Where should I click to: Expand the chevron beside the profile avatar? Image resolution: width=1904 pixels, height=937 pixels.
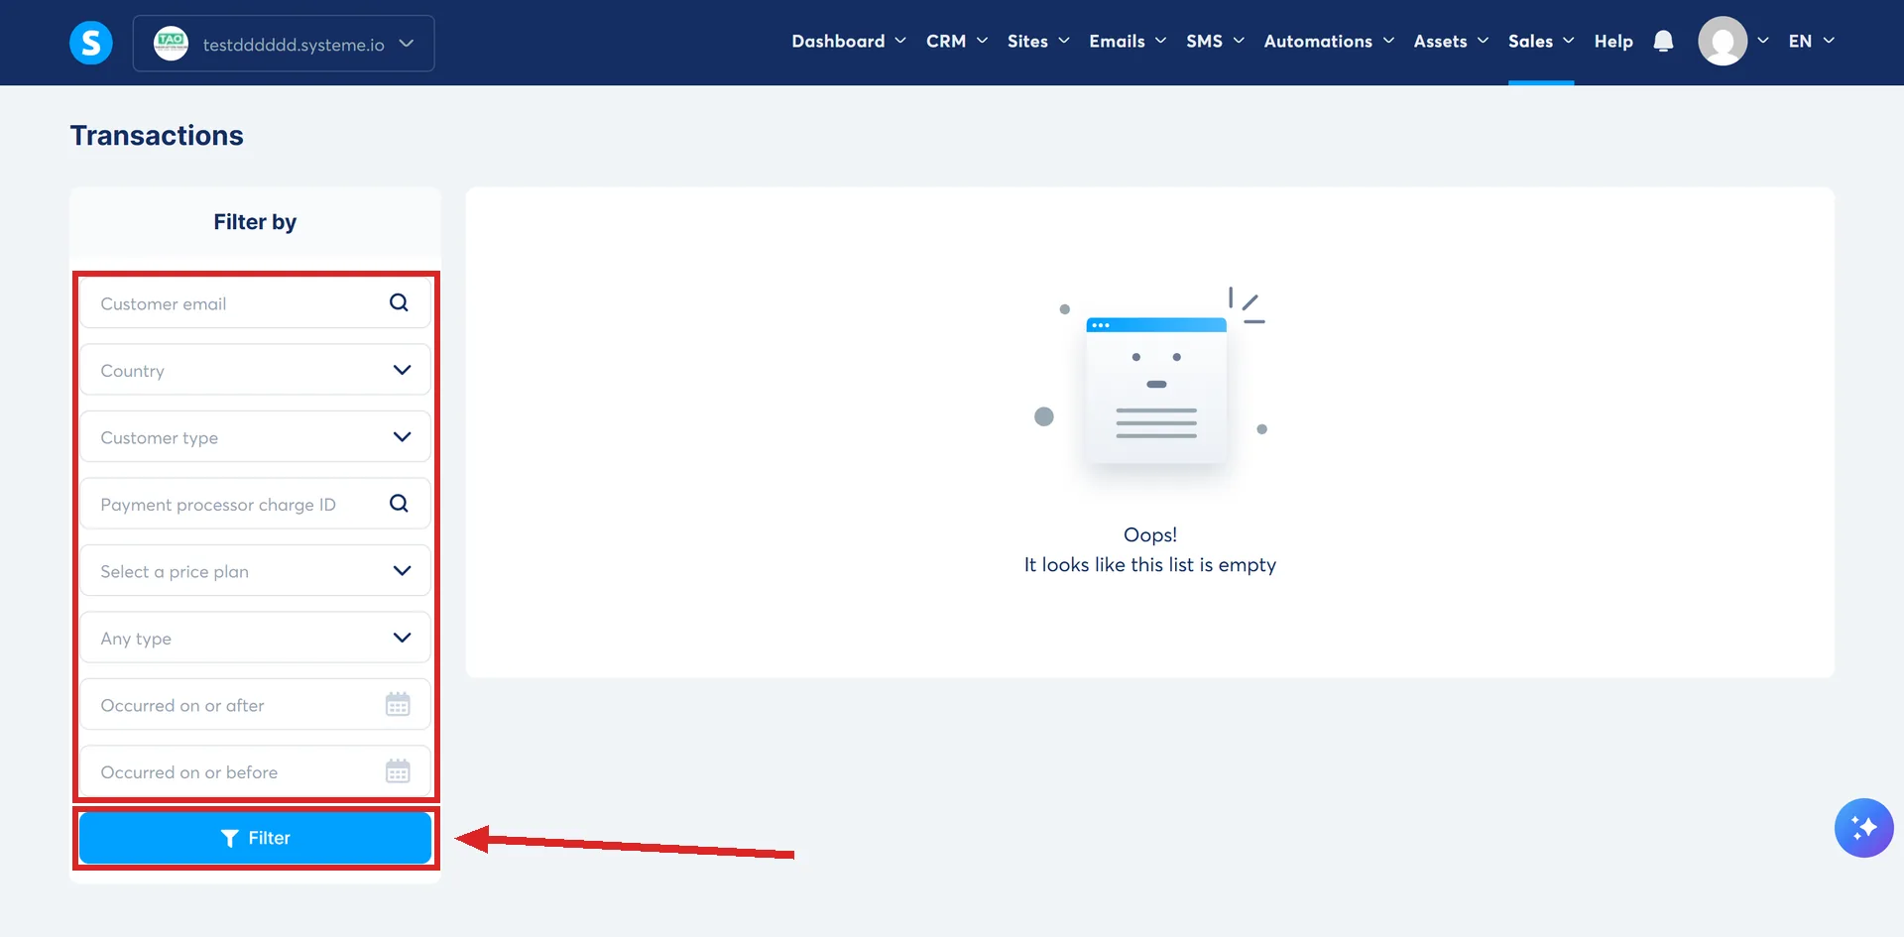tap(1763, 42)
